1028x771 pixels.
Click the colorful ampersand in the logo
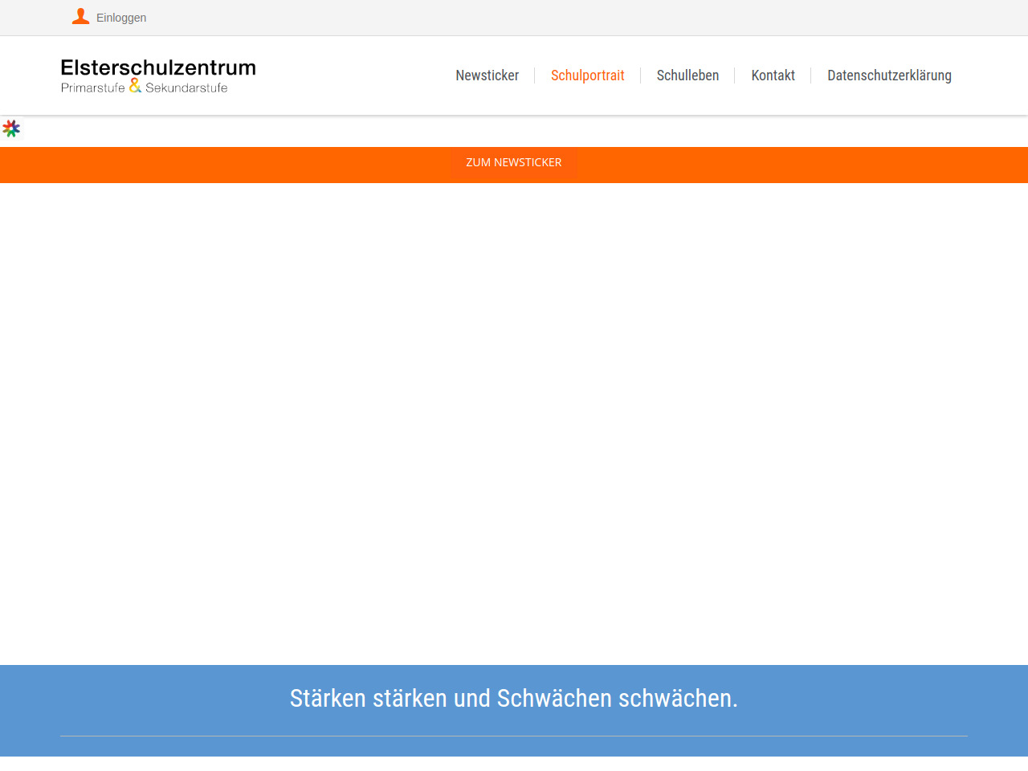(135, 85)
